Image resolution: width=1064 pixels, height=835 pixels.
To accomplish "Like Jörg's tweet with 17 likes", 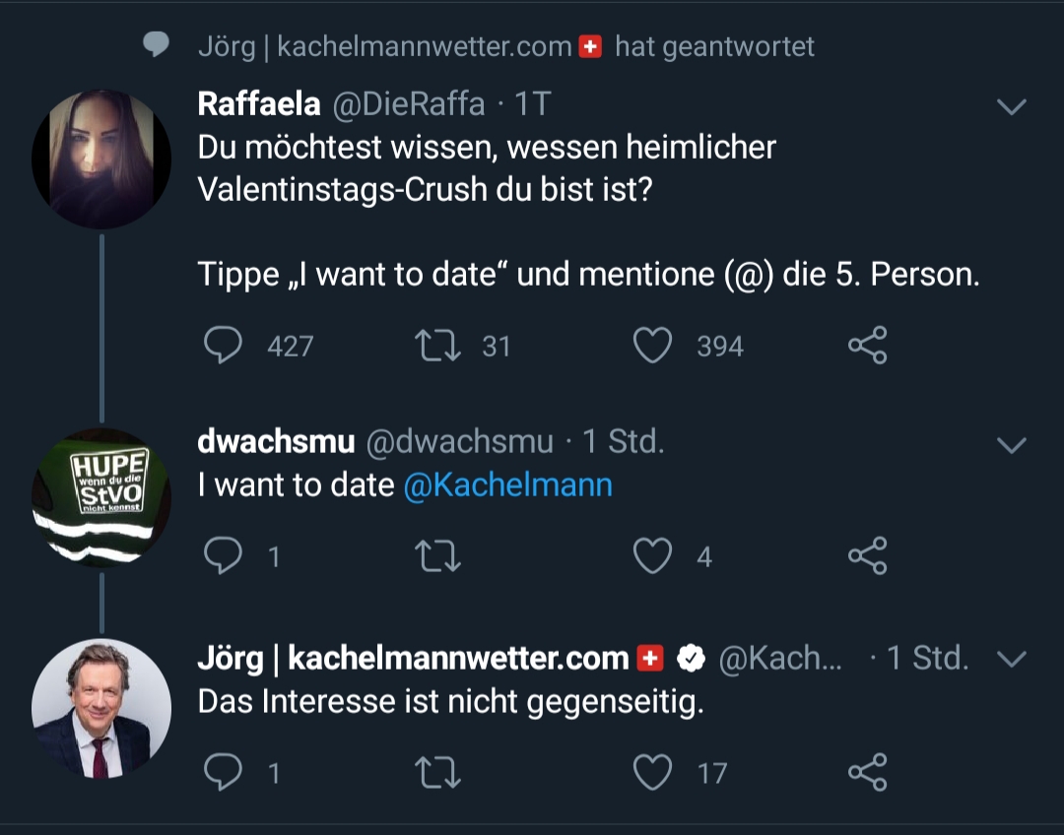I will click(652, 772).
